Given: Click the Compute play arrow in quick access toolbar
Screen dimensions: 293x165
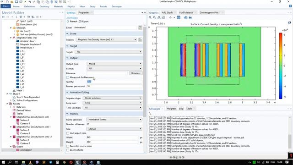Looking at the screenshot, I should [25, 2].
